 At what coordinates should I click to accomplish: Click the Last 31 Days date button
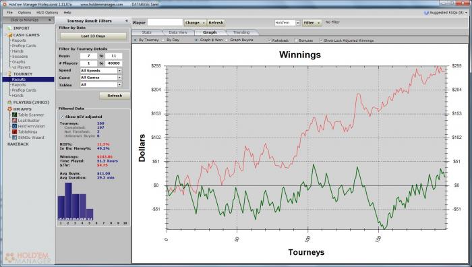coord(93,36)
